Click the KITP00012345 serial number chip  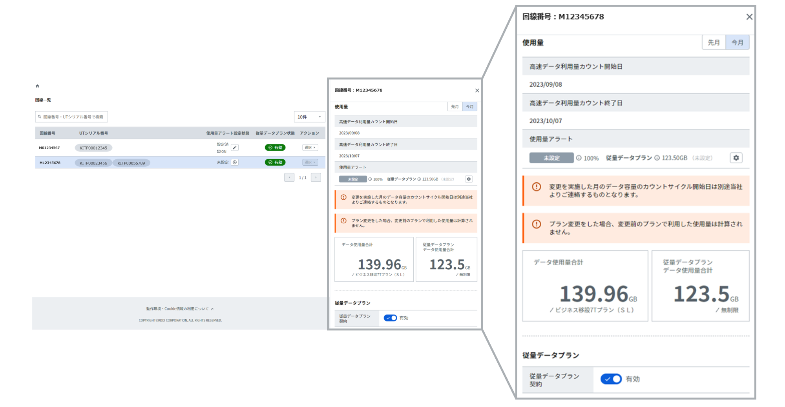tap(93, 148)
